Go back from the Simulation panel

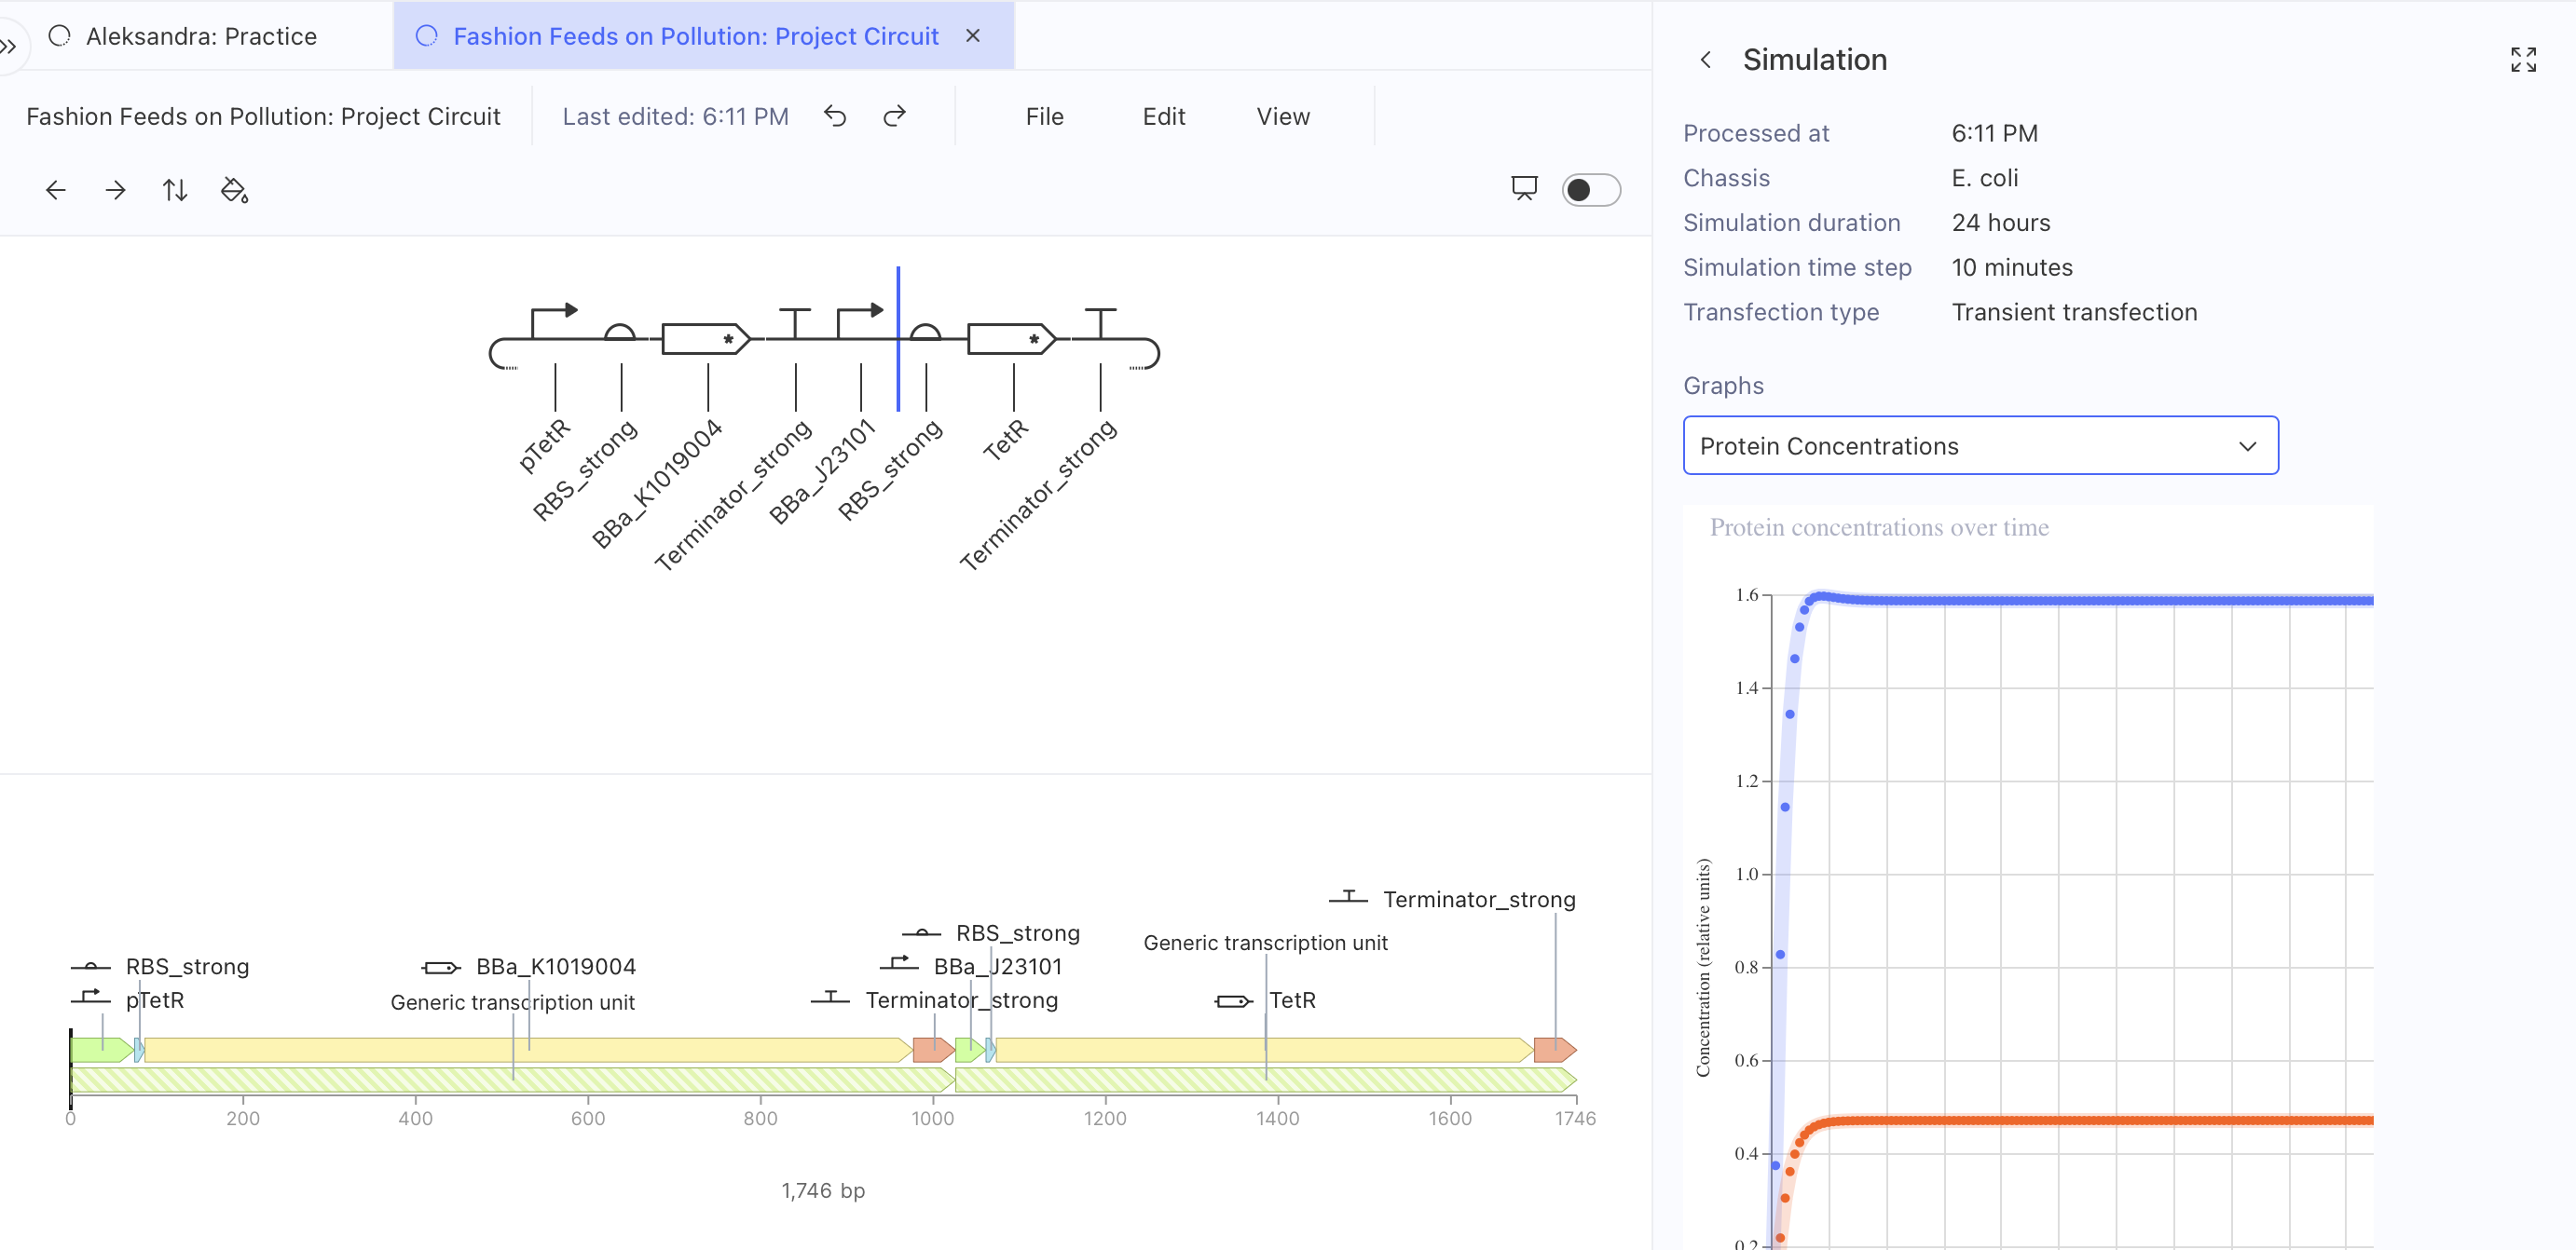coord(1705,60)
